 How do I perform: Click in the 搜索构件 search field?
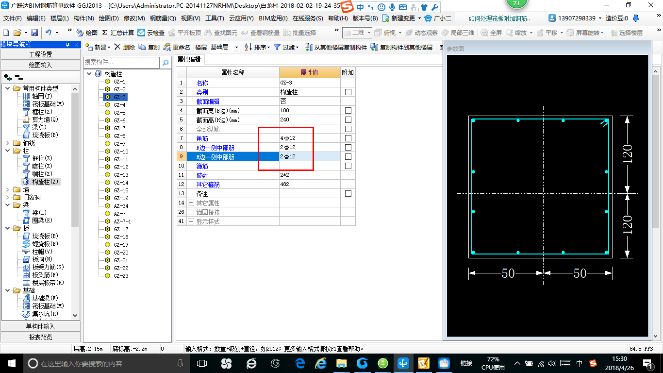click(x=121, y=62)
